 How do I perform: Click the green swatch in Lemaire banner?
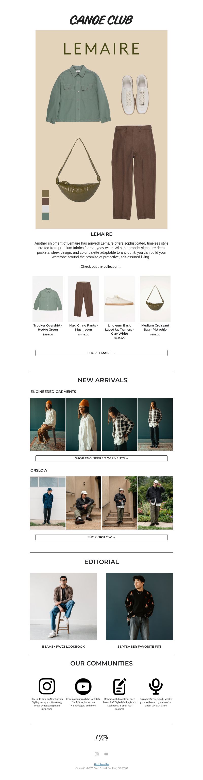point(45,216)
